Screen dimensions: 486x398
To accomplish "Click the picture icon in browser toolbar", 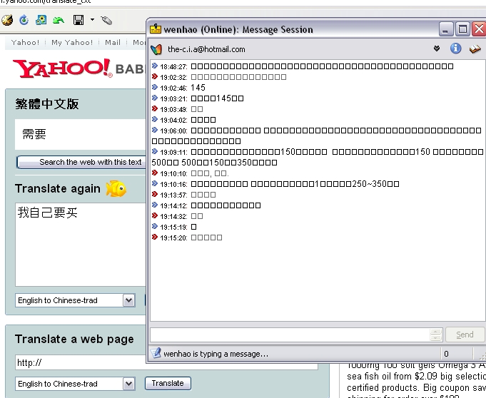I will 41,20.
